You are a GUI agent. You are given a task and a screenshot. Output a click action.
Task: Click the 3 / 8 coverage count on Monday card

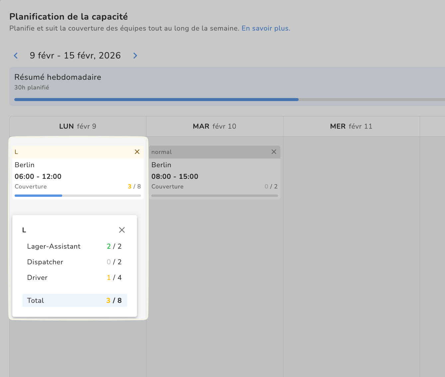tap(134, 187)
